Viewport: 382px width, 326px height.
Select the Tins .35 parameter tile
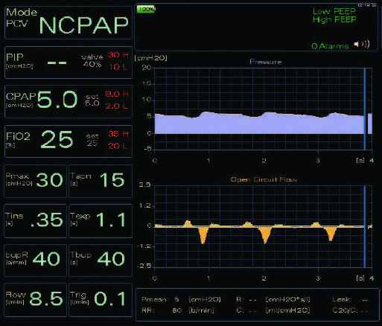35,221
